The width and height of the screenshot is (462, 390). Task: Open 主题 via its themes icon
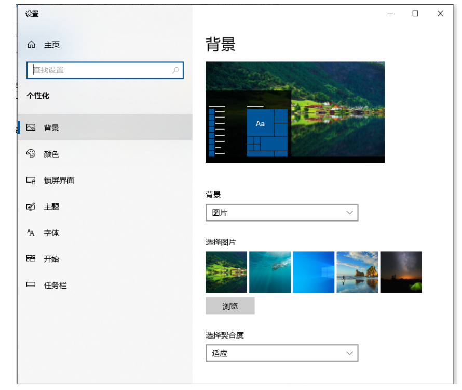[x=31, y=206]
